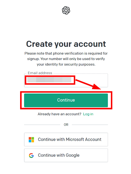Focus the Email address input field
The height and width of the screenshot is (174, 131).
point(66,80)
